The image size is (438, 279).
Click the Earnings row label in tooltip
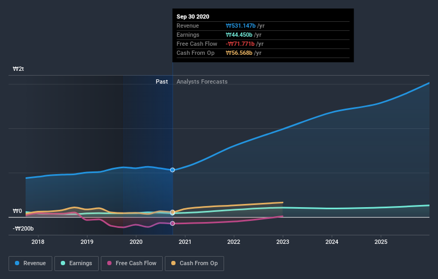coord(188,35)
